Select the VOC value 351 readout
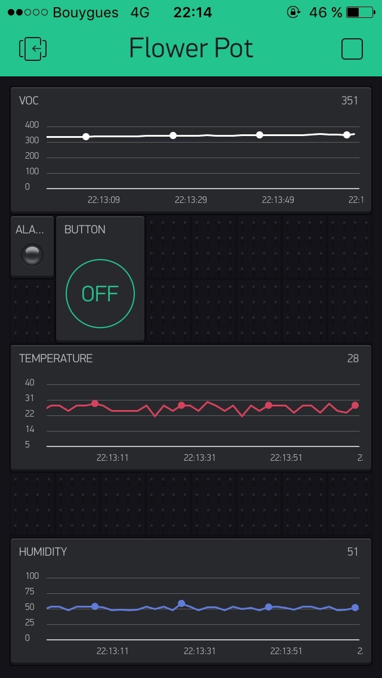 pyautogui.click(x=349, y=100)
